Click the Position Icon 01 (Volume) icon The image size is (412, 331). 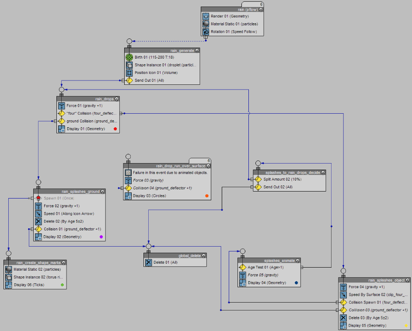point(129,73)
